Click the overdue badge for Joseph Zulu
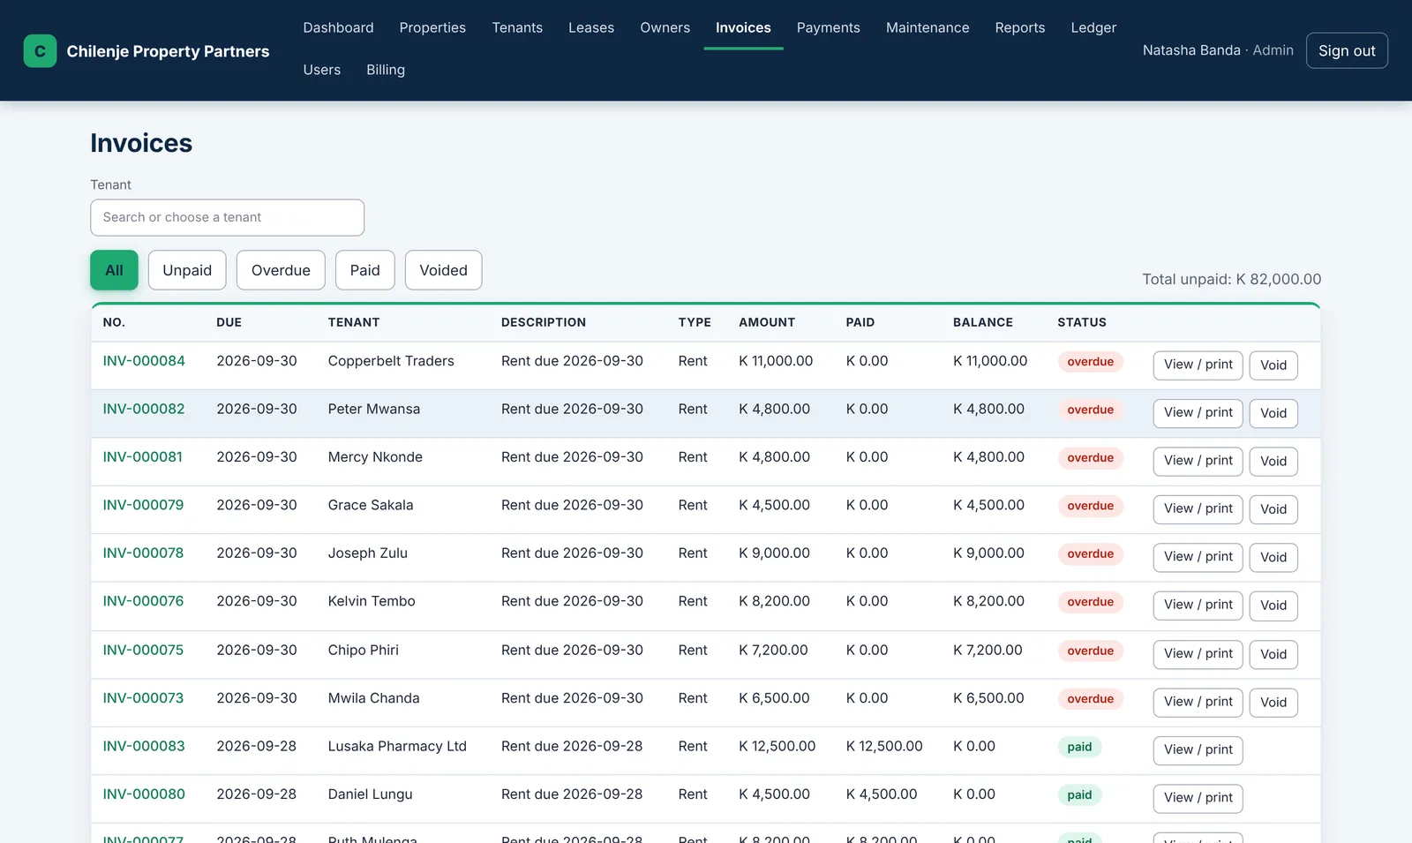 click(1090, 553)
